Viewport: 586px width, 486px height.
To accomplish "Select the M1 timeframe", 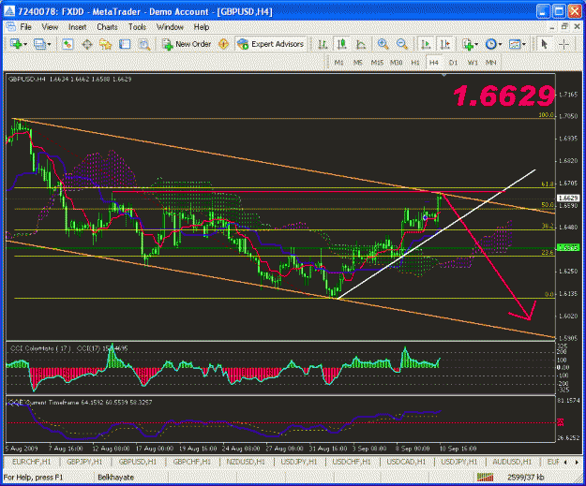I will [338, 63].
